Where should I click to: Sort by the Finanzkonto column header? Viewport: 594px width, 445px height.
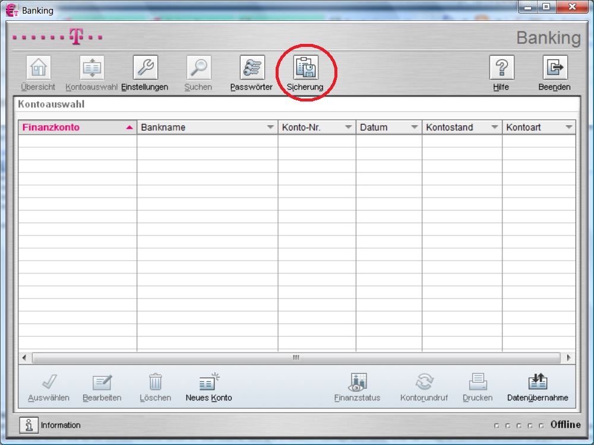[x=78, y=128]
